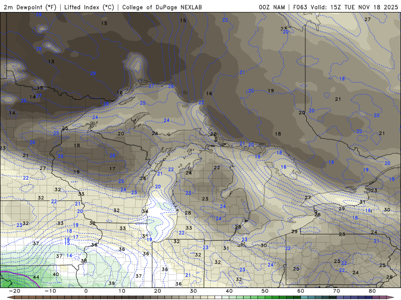The width and height of the screenshot is (401, 300).
Task: Click the "60" color scale label
Action: pos(301,291)
